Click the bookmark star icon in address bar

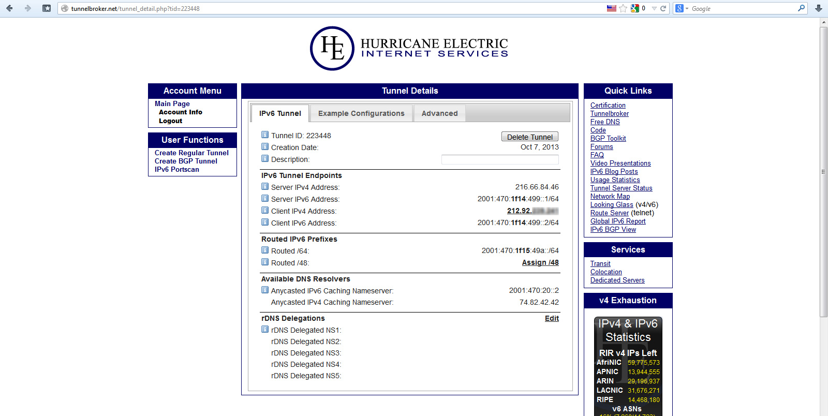pyautogui.click(x=623, y=8)
